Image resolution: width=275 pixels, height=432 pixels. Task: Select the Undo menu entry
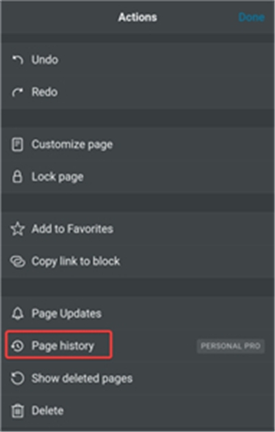[x=137, y=60]
